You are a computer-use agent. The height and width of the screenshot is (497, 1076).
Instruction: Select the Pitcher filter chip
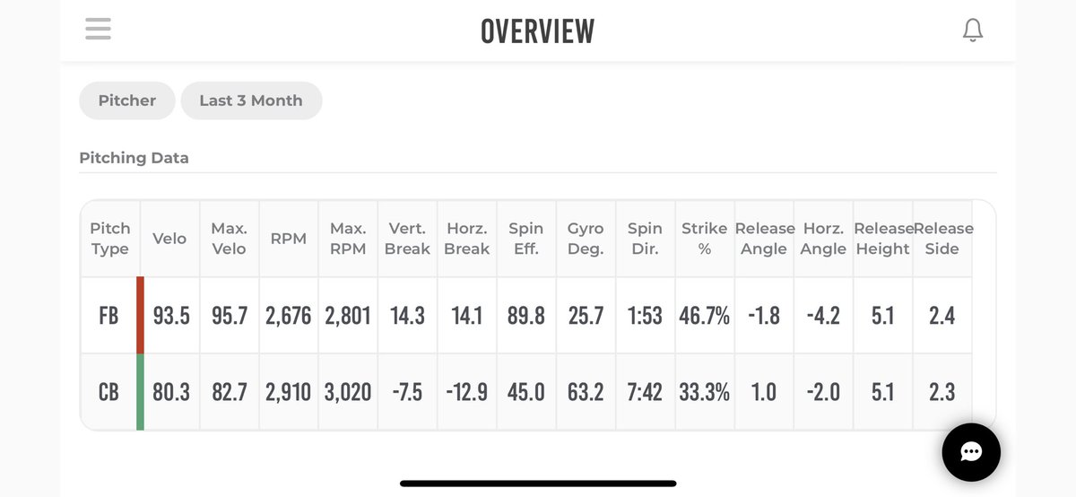[x=127, y=100]
